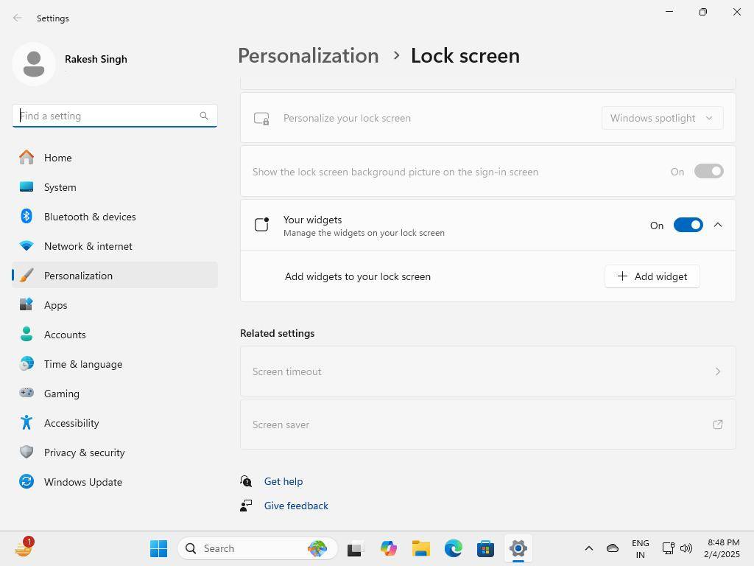The height and width of the screenshot is (566, 754).
Task: Open the Get help link
Action: (283, 481)
